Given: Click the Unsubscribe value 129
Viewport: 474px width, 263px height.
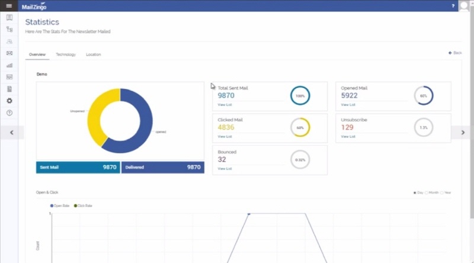Looking at the screenshot, I should point(347,127).
